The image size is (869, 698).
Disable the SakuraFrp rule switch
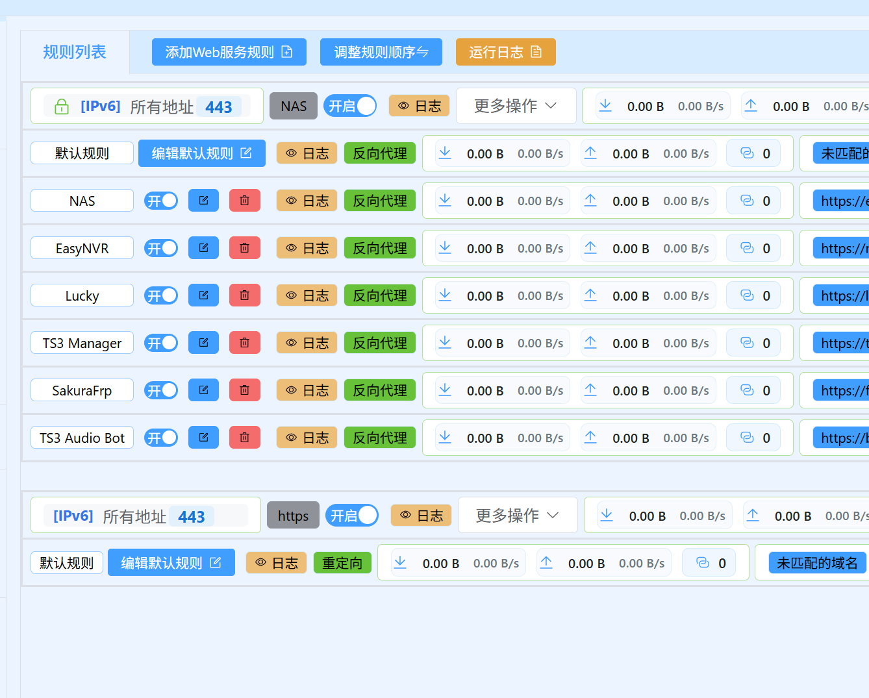pyautogui.click(x=161, y=390)
